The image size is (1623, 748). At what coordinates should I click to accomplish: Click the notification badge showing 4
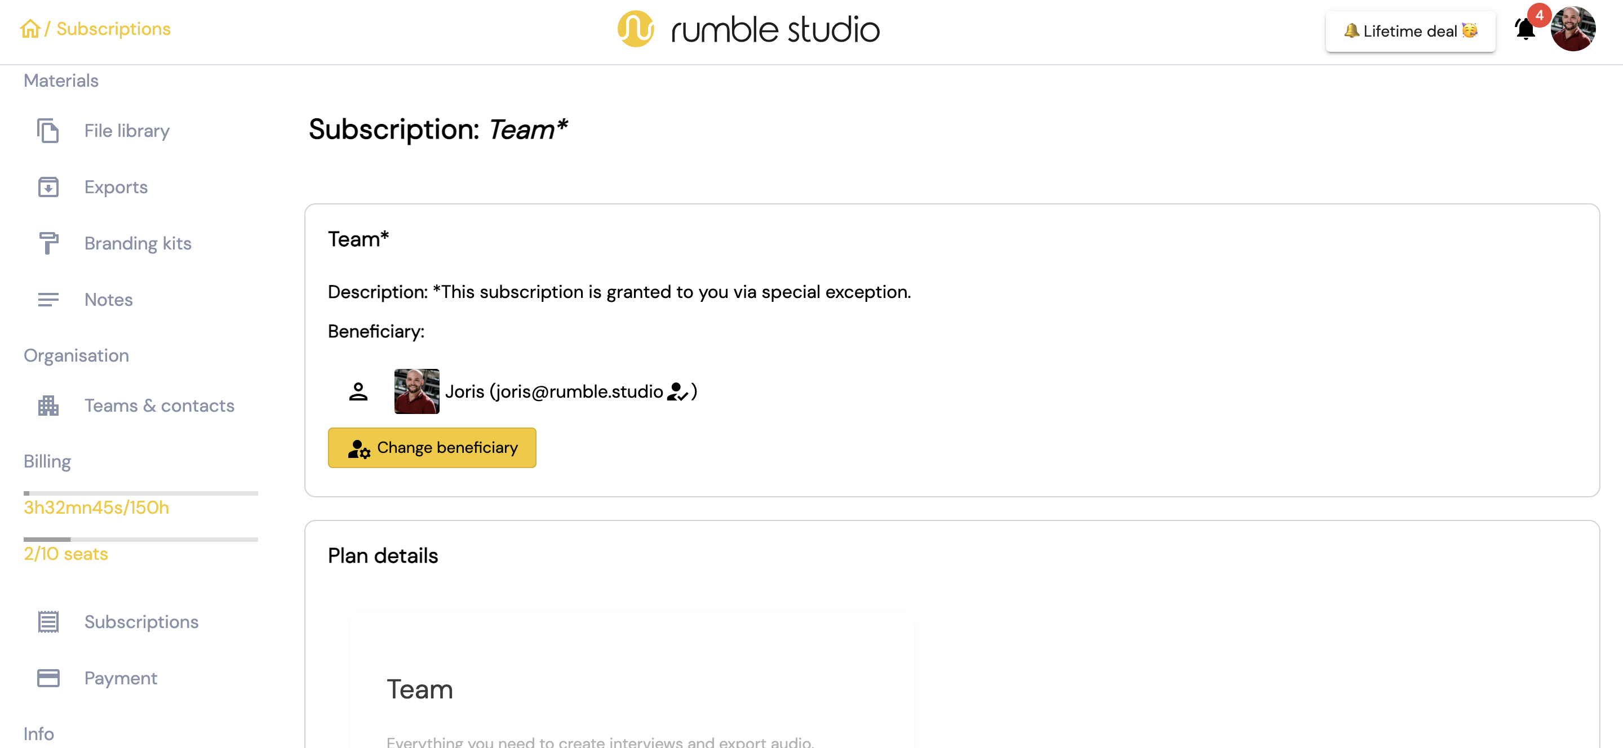[x=1538, y=15]
